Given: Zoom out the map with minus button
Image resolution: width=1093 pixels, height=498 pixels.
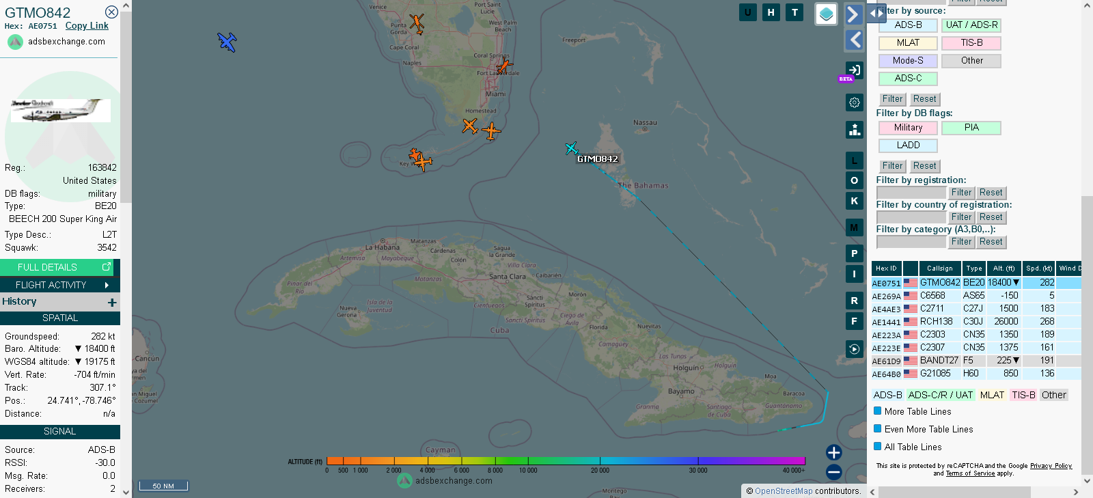Looking at the screenshot, I should pos(833,472).
